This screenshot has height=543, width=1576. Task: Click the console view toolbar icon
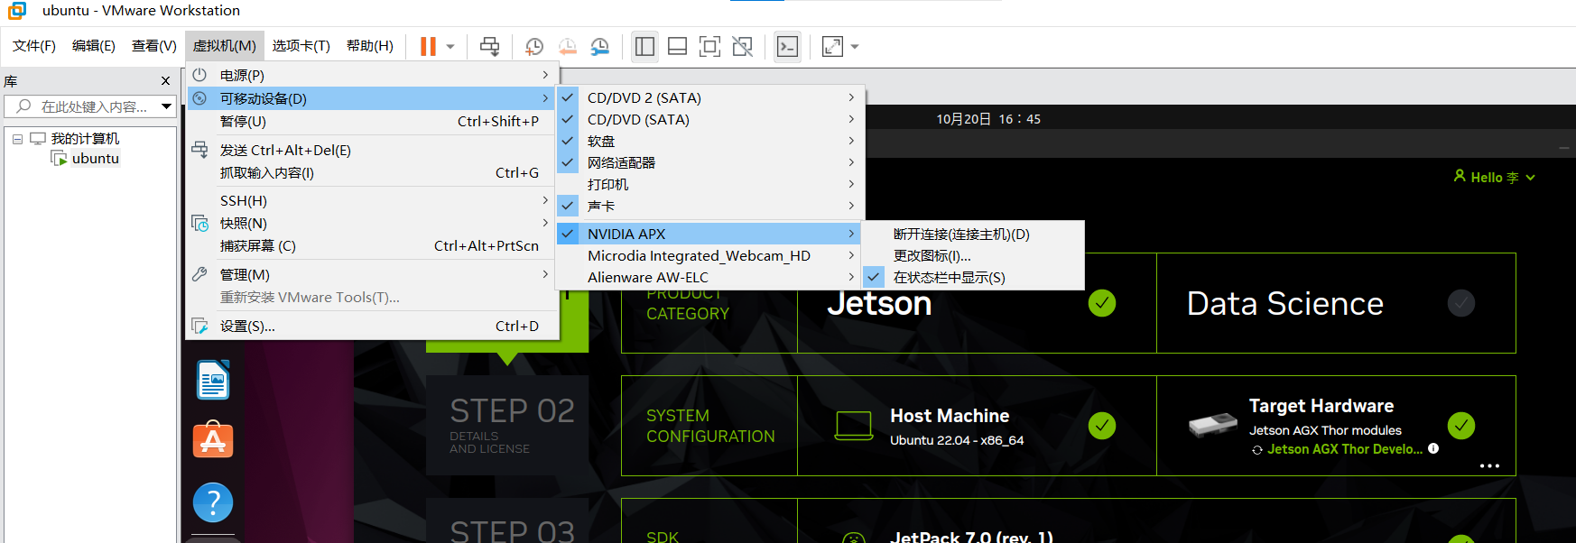787,46
